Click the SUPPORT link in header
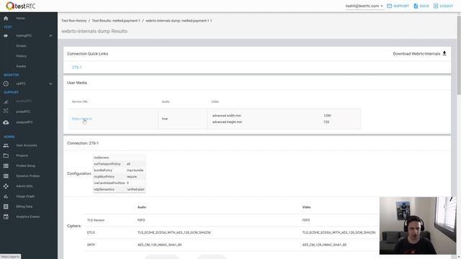Screen dimensions: 461x259 click(401, 6)
